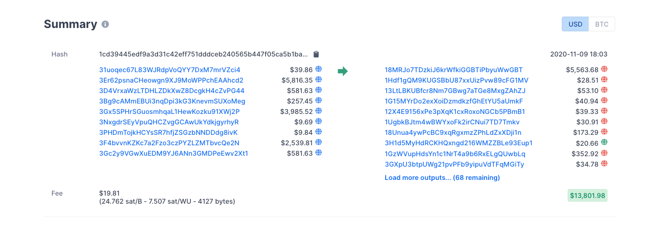669x235 pixels.
Task: Click red globe icon beside $53.10 output
Action: point(604,90)
